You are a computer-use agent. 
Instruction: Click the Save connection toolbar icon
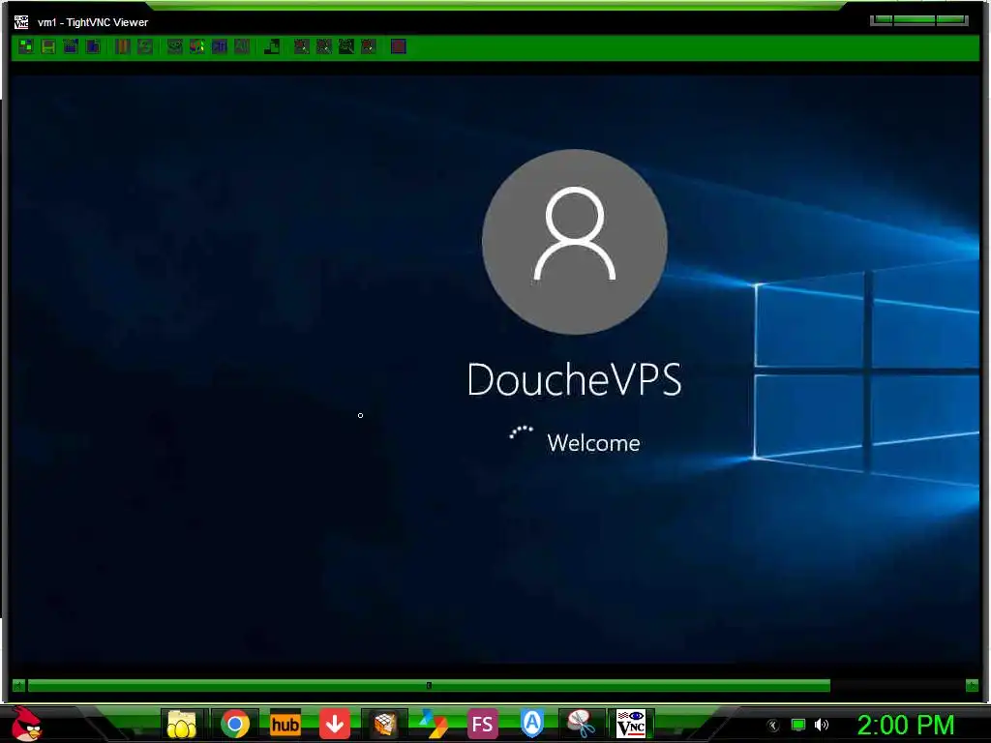click(48, 46)
